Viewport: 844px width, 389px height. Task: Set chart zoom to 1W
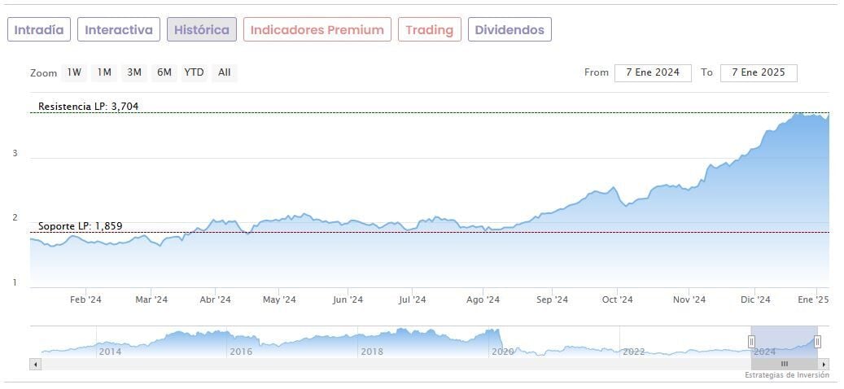74,72
